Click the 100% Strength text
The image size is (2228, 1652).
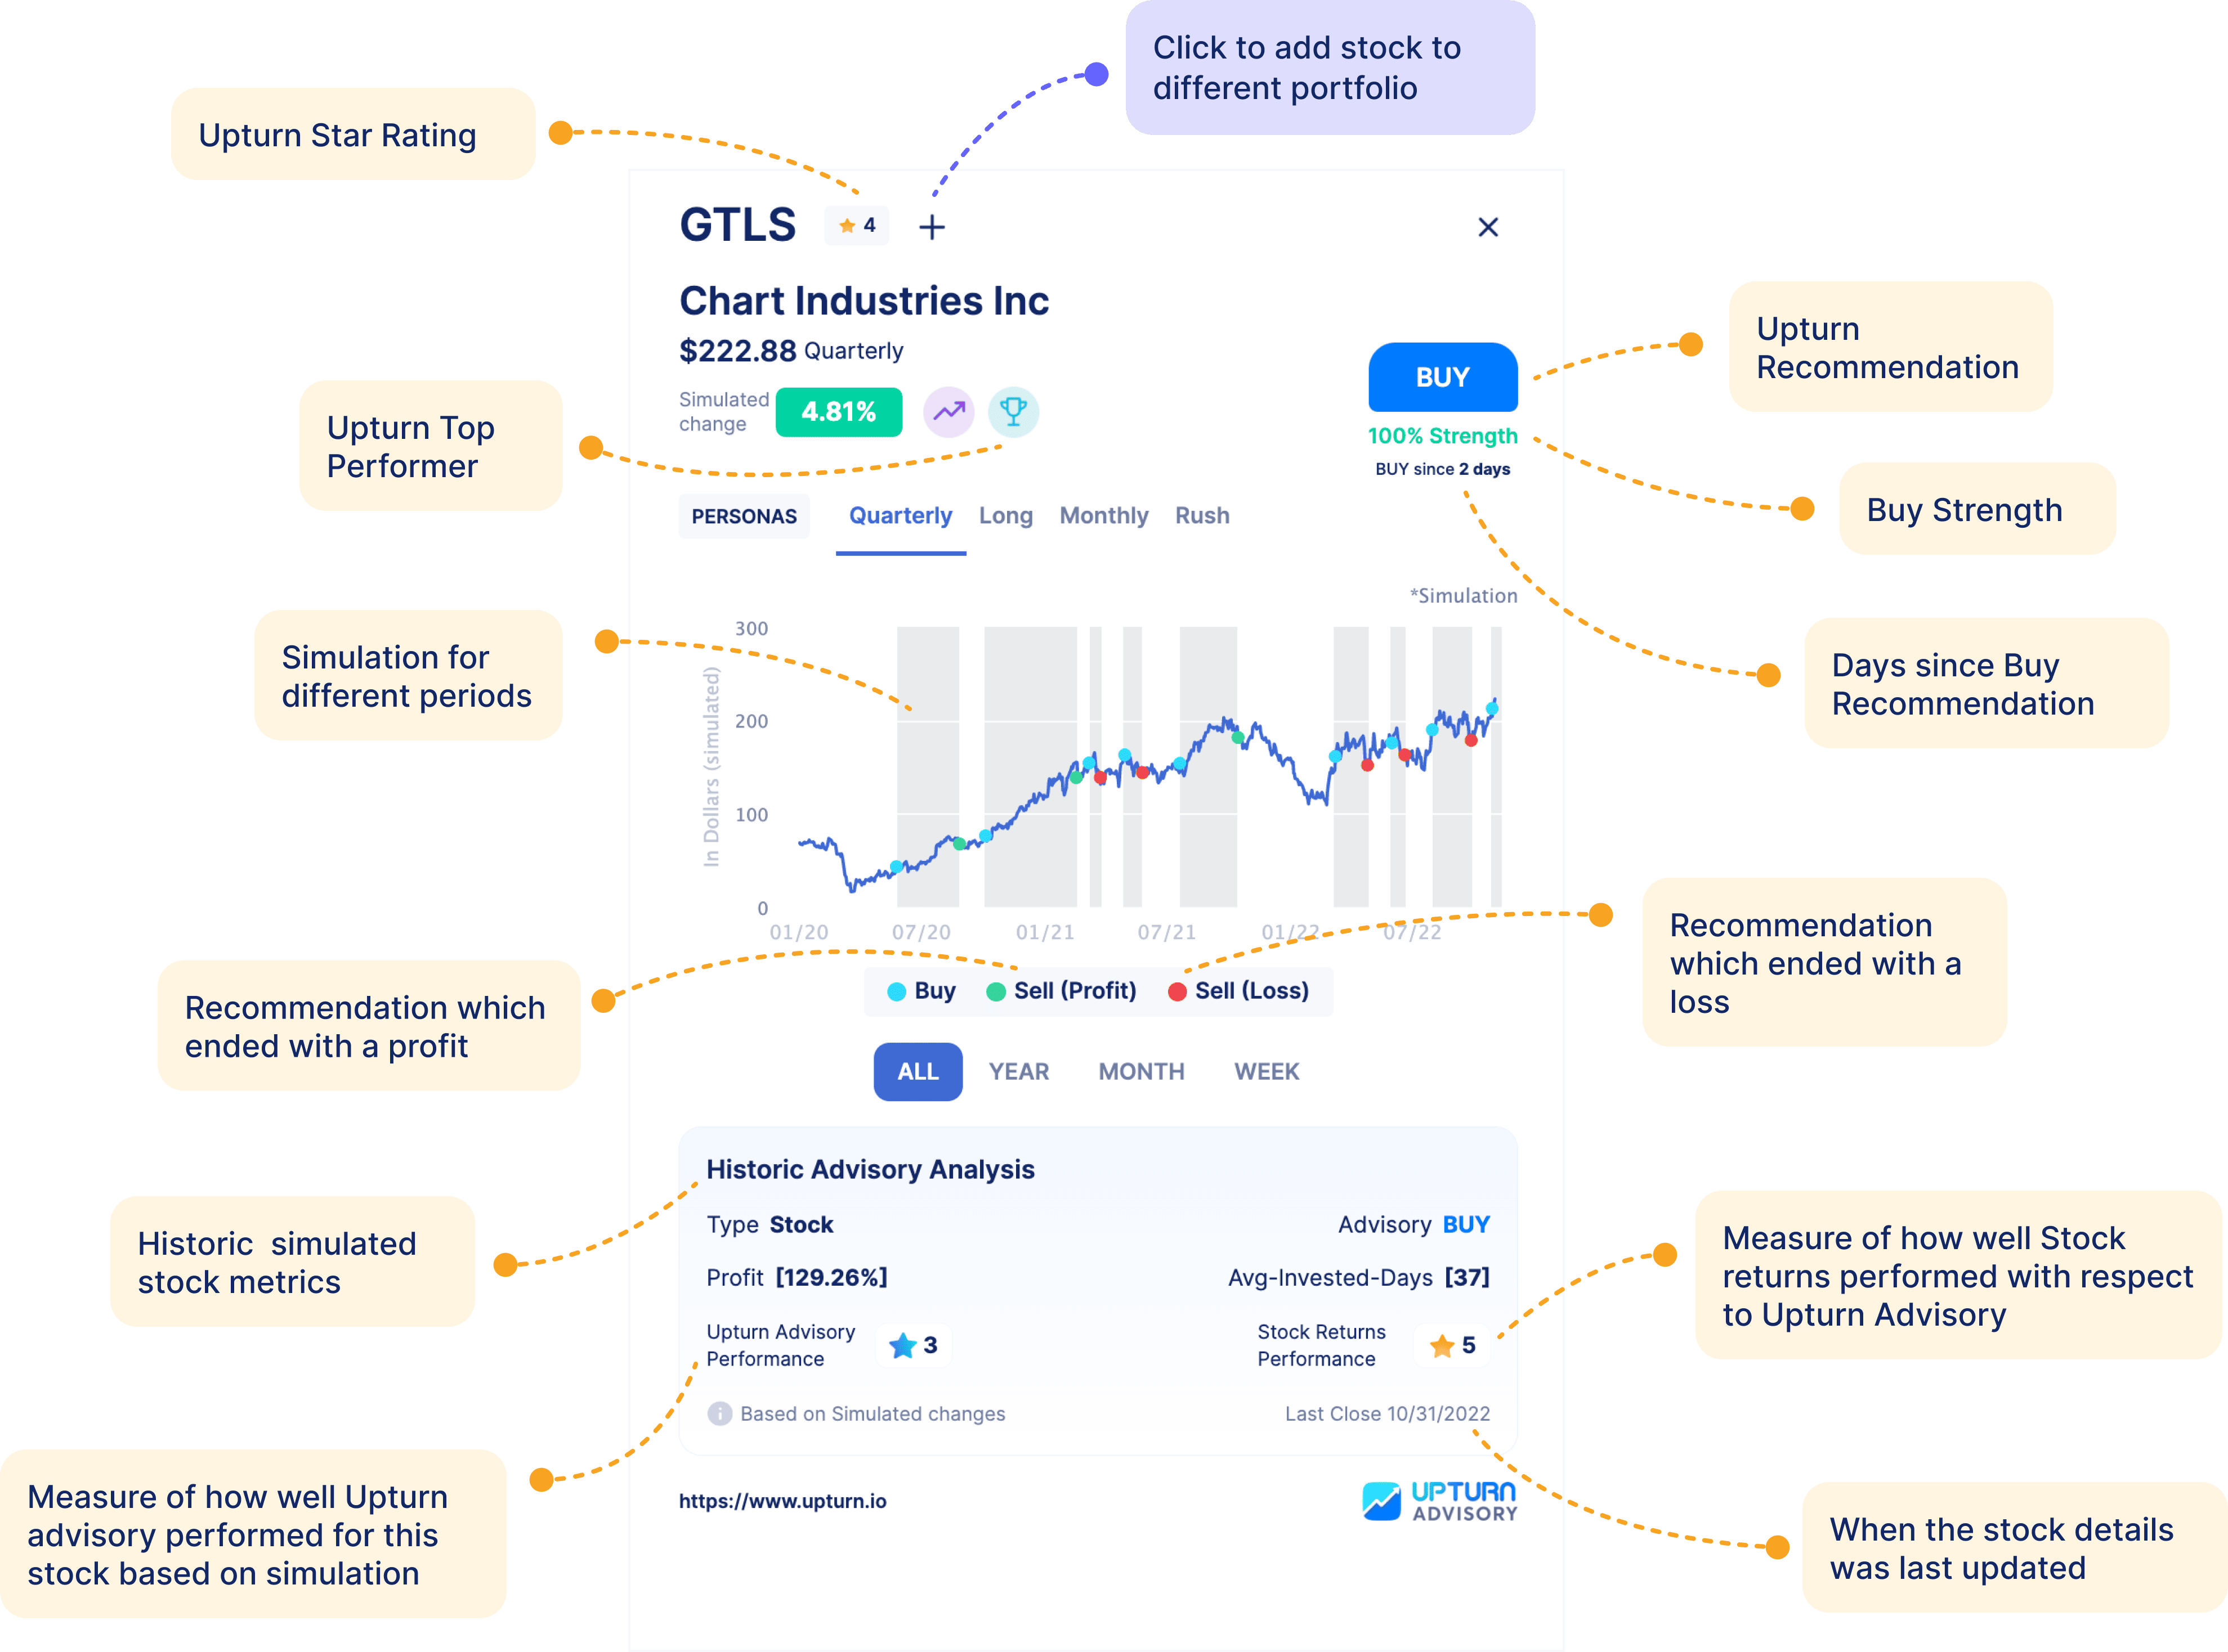tap(1443, 436)
